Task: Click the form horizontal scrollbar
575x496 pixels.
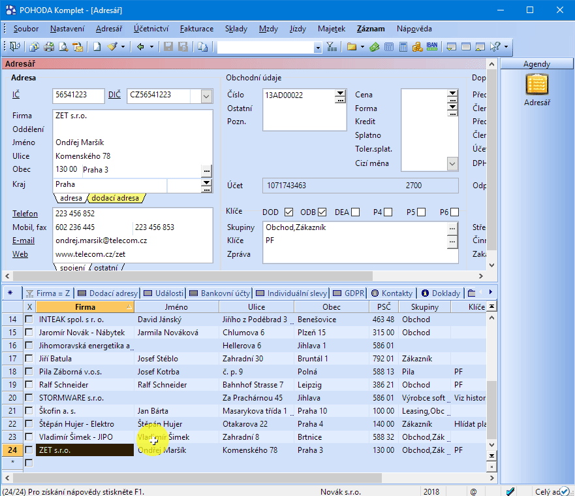Action: (193, 276)
